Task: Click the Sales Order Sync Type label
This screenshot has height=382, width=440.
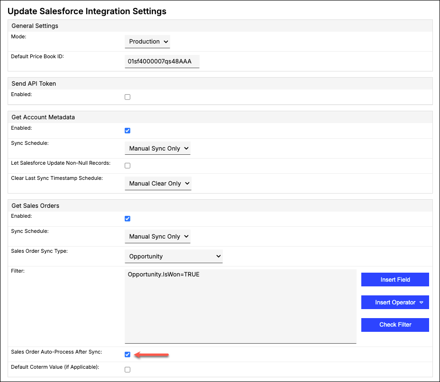Action: [39, 251]
